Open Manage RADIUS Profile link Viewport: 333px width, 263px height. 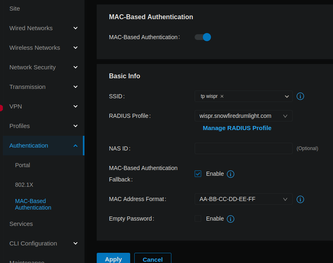click(x=237, y=128)
